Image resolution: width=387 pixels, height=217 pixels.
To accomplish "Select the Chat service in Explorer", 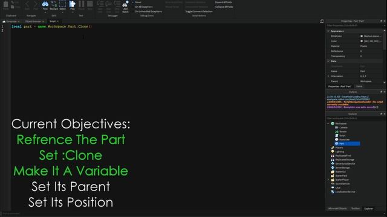I will point(336,187).
